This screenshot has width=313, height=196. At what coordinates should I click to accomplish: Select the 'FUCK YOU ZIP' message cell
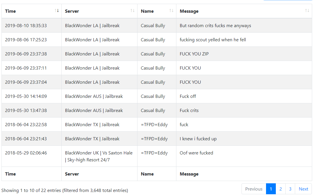[x=244, y=54]
